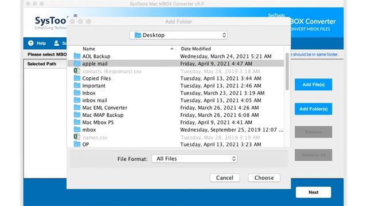Viewport: 367px width, 206px height.
Task: Click the Inbox folder icon
Action: click(77, 93)
